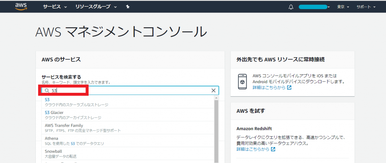The width and height of the screenshot is (386, 163).
Task: Pick Snowball from the results list
Action: tap(128, 154)
